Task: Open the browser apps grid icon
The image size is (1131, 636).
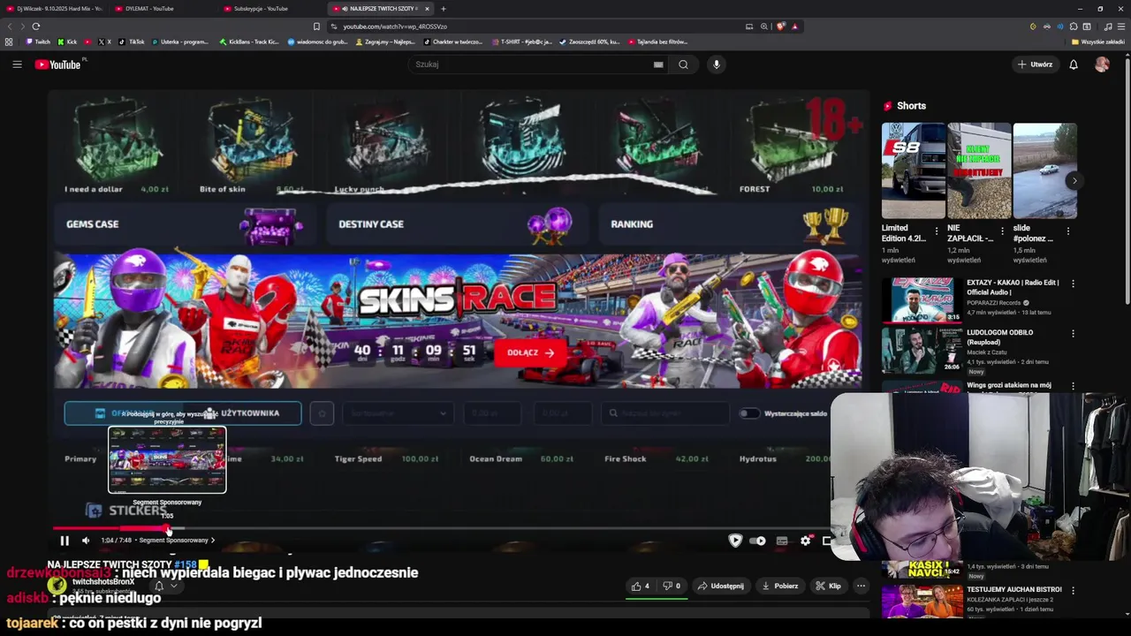Action: point(9,42)
